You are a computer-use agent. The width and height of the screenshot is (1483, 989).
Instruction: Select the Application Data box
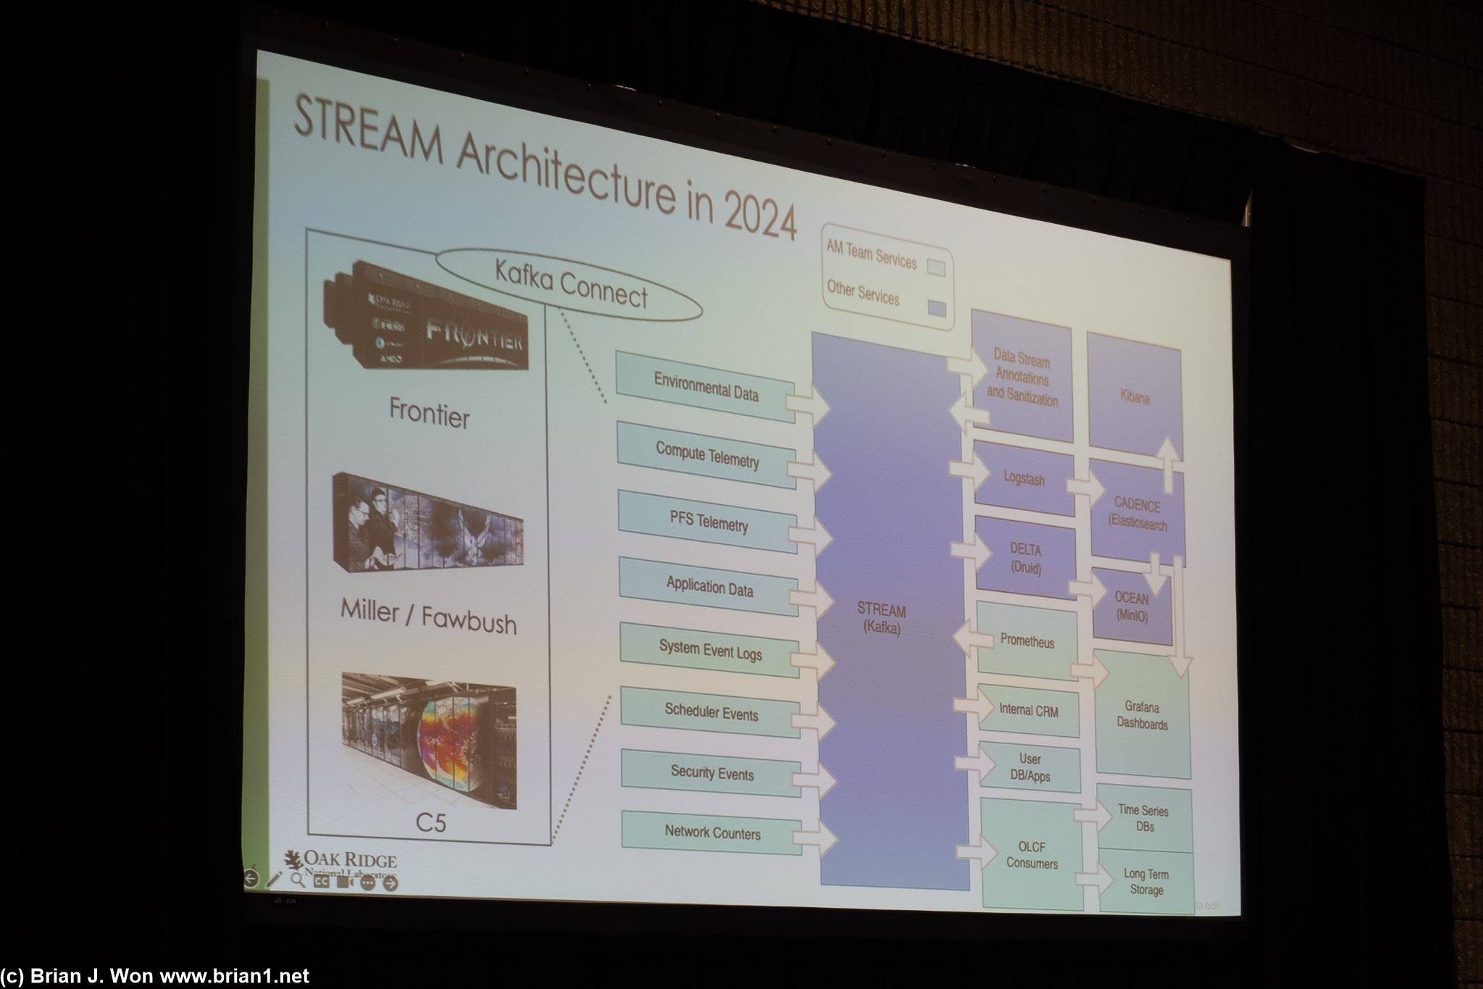[709, 586]
